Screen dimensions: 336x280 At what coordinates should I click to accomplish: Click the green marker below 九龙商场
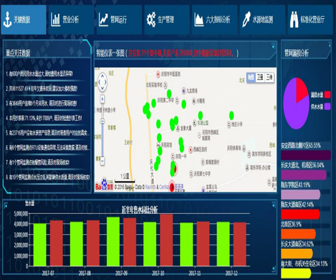coord(184,104)
